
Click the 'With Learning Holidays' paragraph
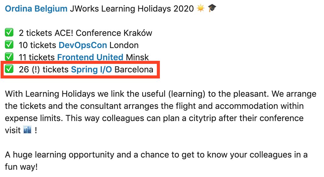click(x=160, y=112)
